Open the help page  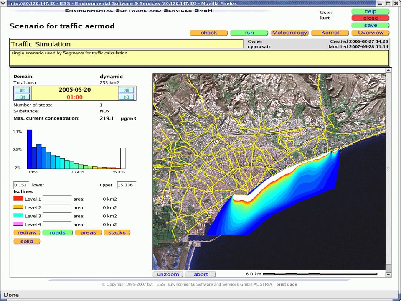[x=371, y=12]
